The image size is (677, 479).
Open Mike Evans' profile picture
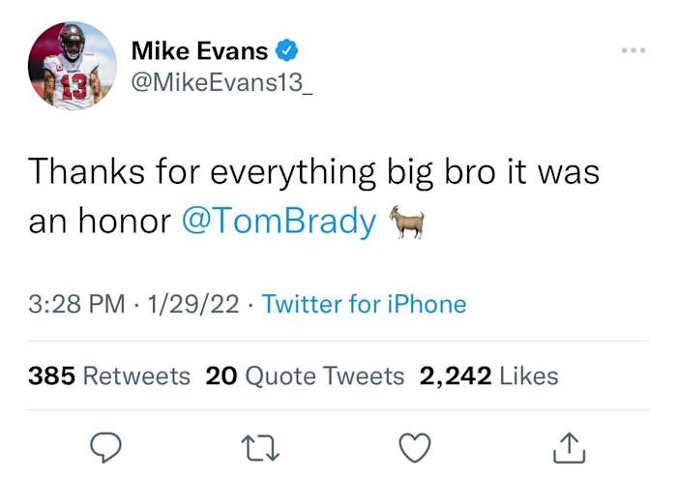tap(74, 65)
